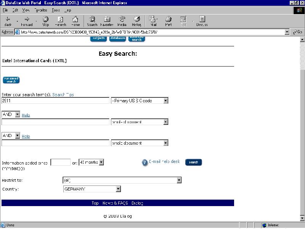305x229 pixels.
Task: Open the View menu
Action: coord(26,10)
